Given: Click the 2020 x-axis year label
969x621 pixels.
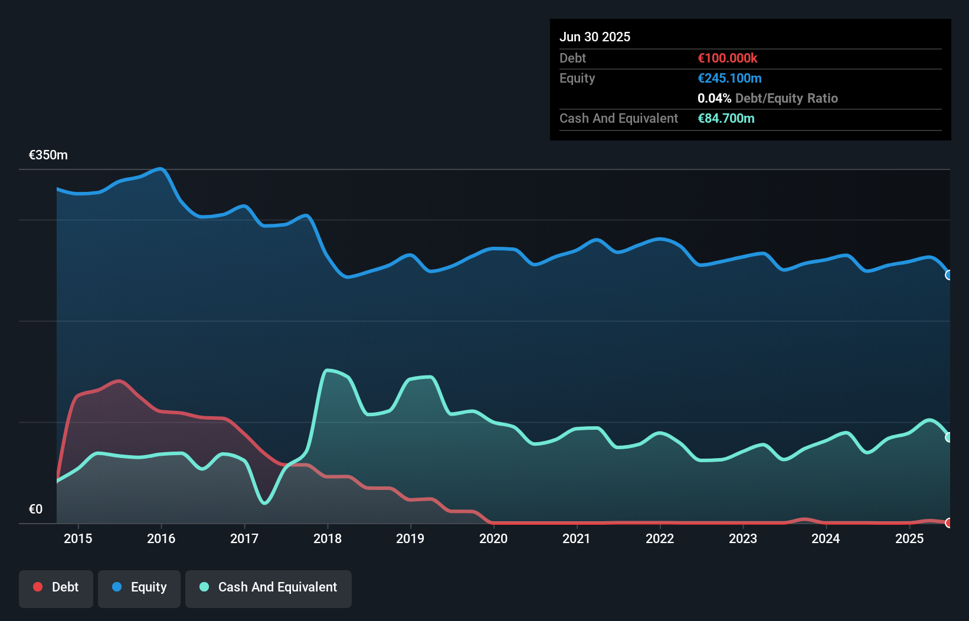Looking at the screenshot, I should click(x=493, y=538).
